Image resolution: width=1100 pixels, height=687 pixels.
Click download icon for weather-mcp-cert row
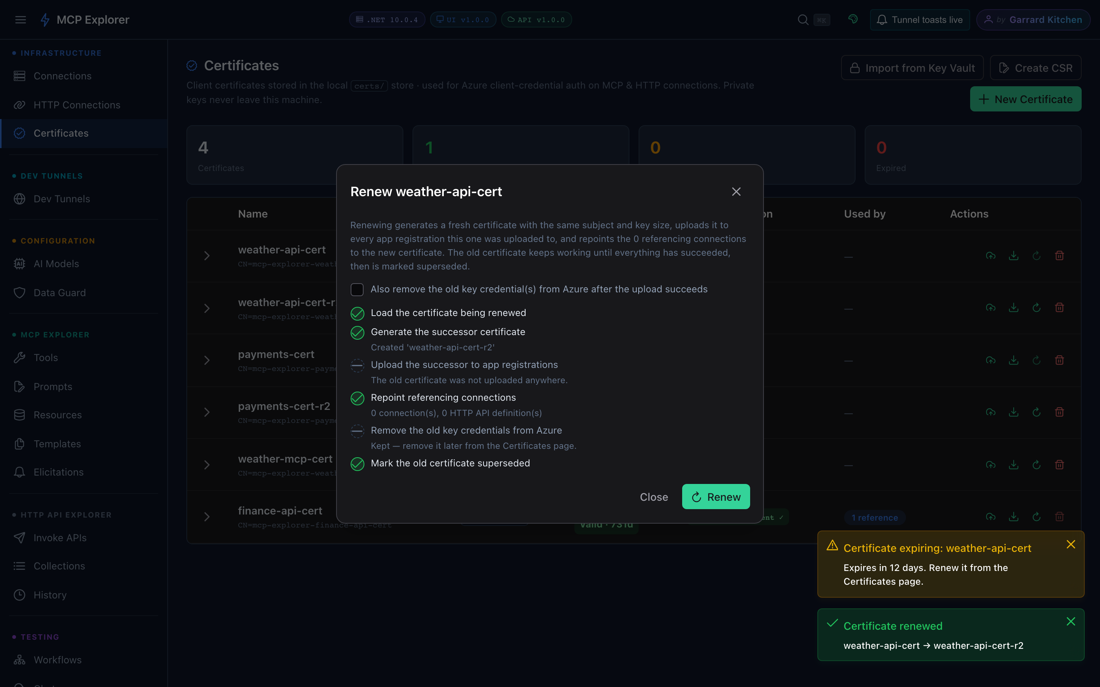tap(1013, 465)
